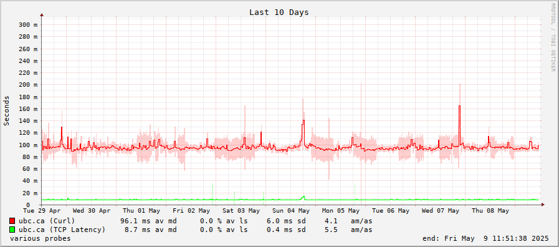
Task: Click the 'Mon 05 May' date label
Action: [341, 211]
